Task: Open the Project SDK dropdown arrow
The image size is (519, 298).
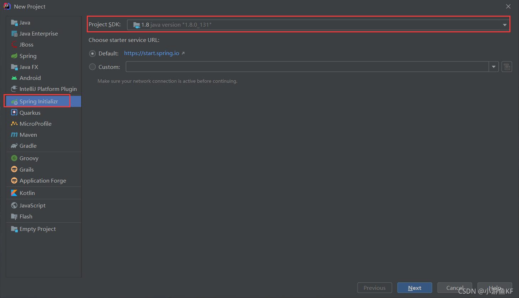Action: click(x=504, y=25)
